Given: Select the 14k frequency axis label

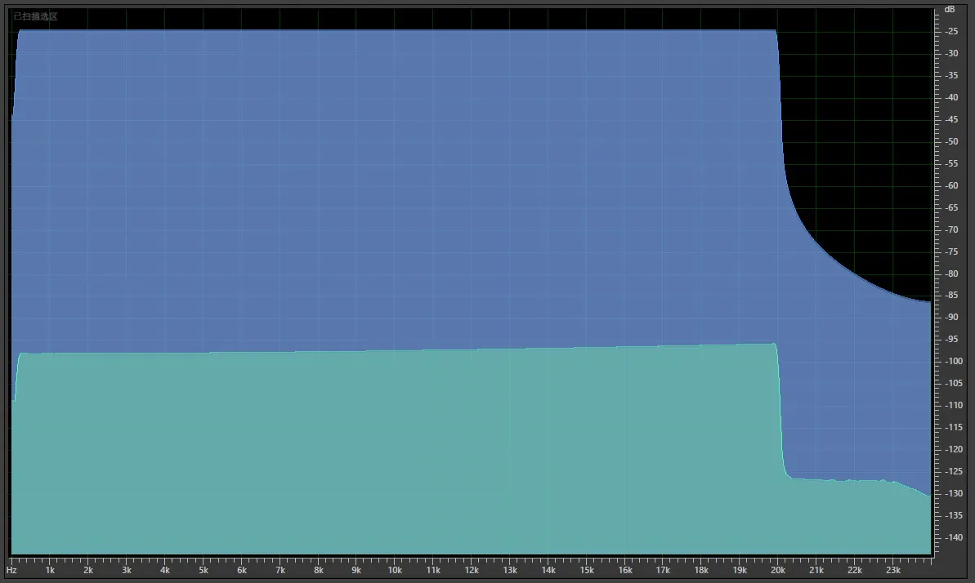Looking at the screenshot, I should pos(548,570).
